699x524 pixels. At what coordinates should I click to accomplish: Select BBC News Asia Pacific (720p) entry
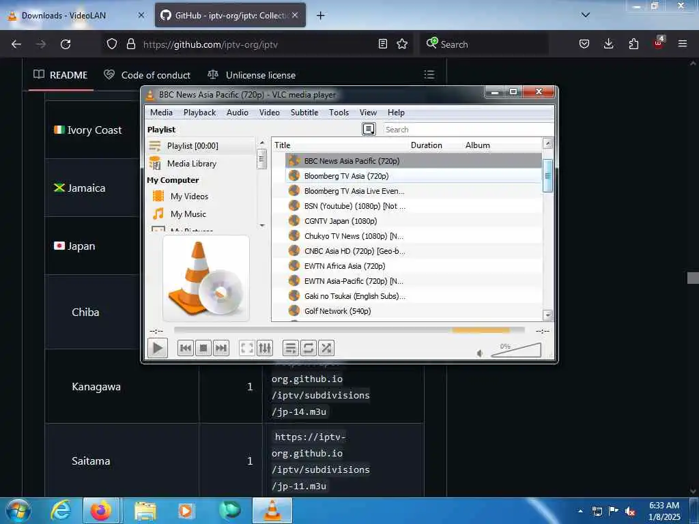pos(413,161)
